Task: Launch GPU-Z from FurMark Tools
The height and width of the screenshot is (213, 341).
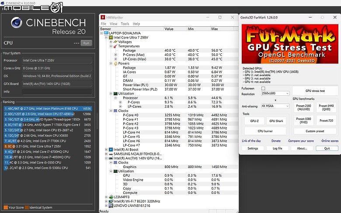Action: [254, 121]
